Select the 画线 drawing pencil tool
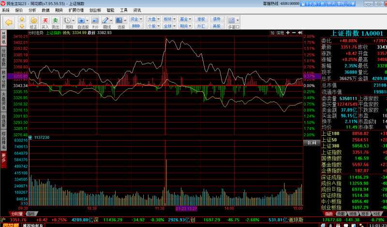 tap(107, 22)
